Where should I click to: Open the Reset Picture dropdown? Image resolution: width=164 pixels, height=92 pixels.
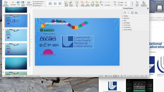click(x=38, y=6)
